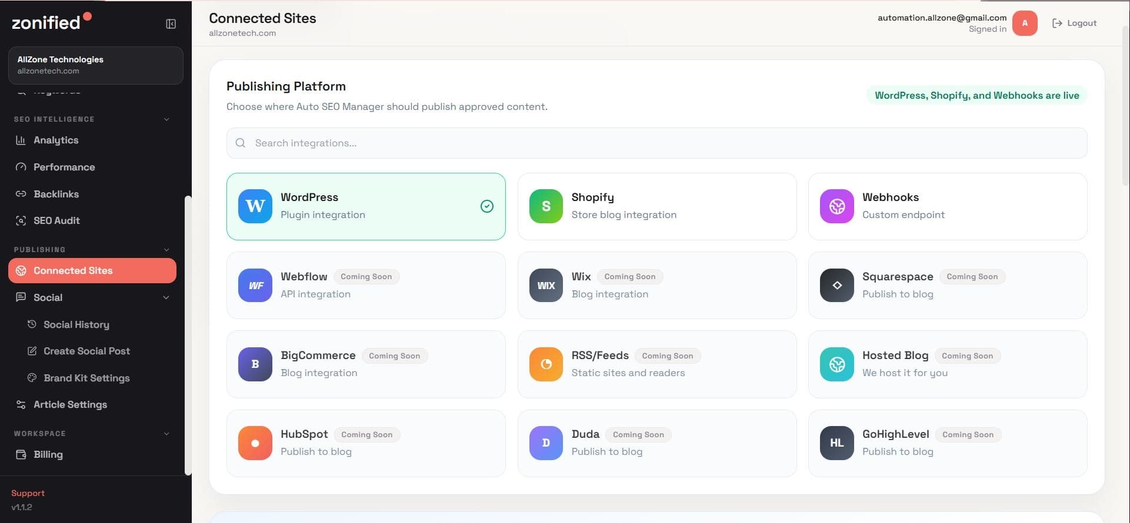This screenshot has width=1130, height=523.
Task: Open the AllZone Technologies site switcher
Action: (x=96, y=65)
